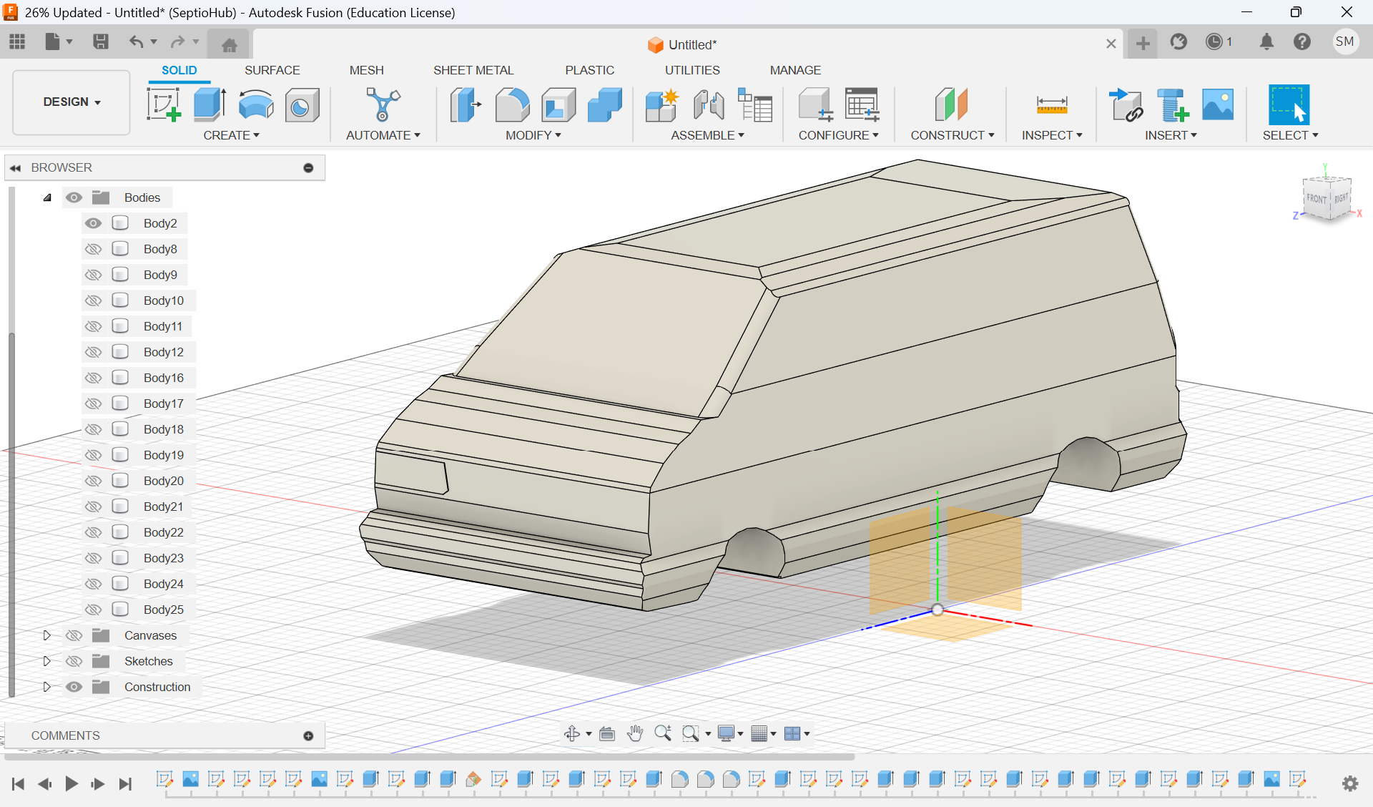Select the Pan tool in navigation bar
This screenshot has width=1373, height=807.
coord(635,733)
